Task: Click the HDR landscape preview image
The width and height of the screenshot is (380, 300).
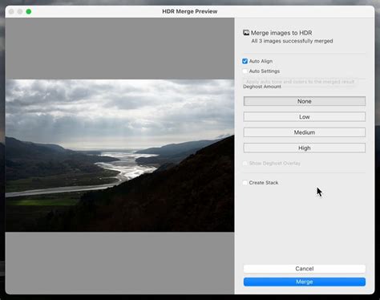Action: click(119, 156)
